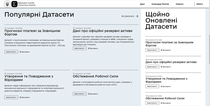Expand Завантажити in updated Прогнозні платежі entry
The width and height of the screenshot is (210, 106).
pyautogui.click(x=152, y=50)
